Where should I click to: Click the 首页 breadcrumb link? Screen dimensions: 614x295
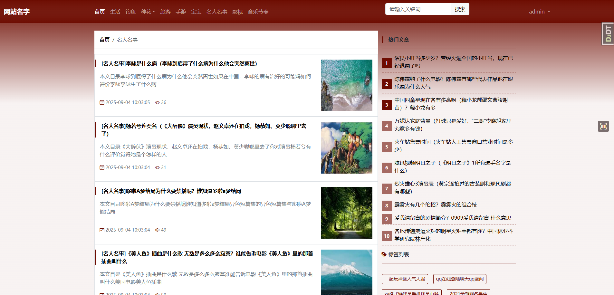click(x=104, y=40)
